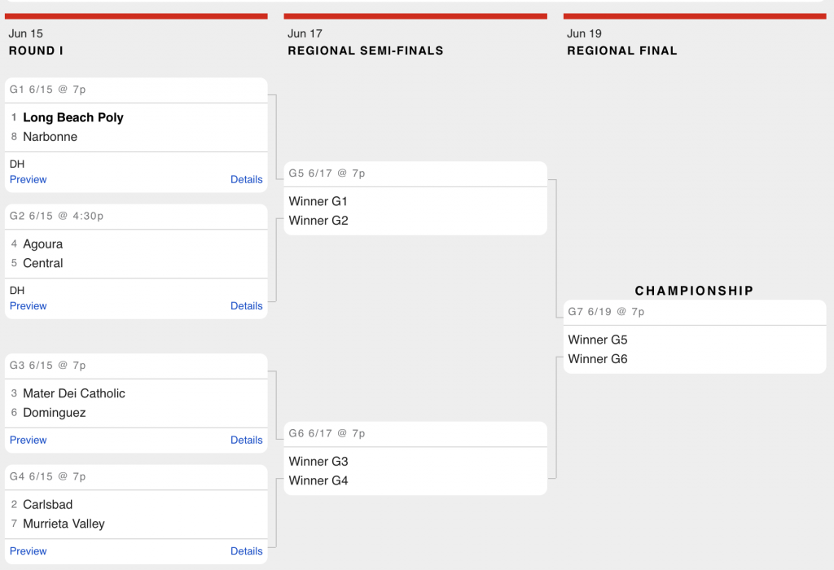Screen dimensions: 834x570
Task: Select Carlsbad team in game G4
Action: (48, 505)
